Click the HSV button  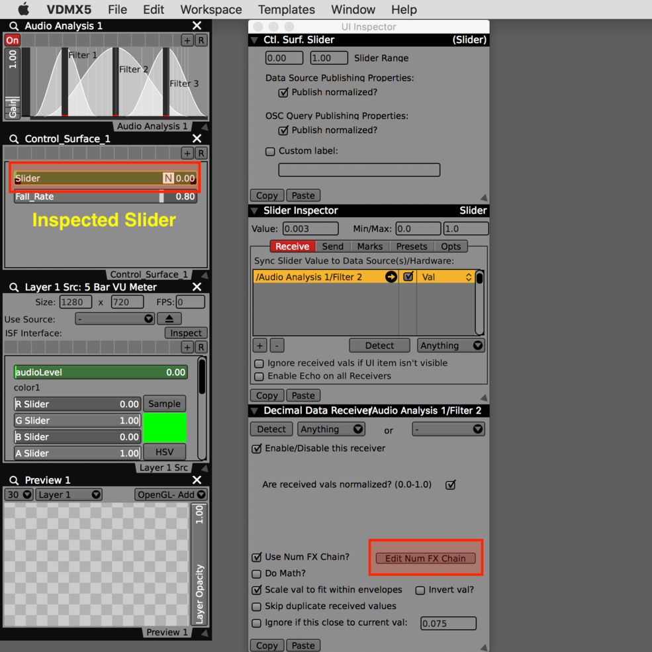164,451
